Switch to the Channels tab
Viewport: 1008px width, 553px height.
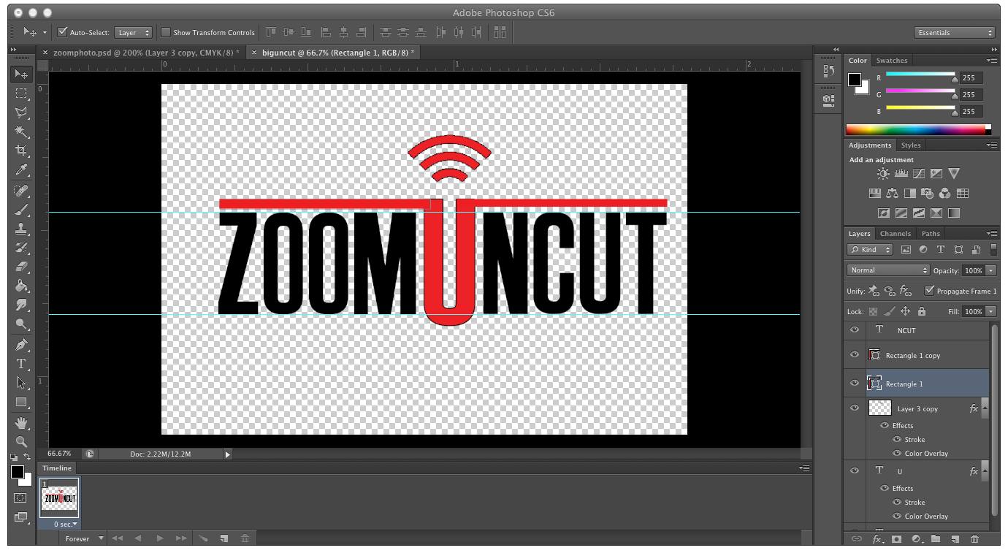point(895,234)
